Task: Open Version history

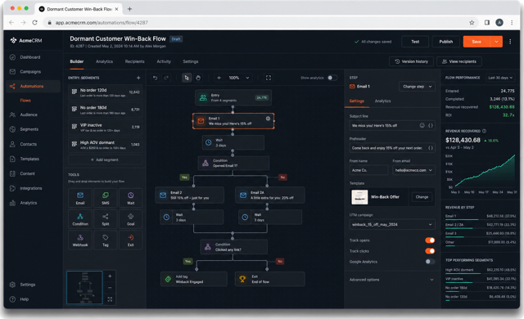Action: pos(411,61)
